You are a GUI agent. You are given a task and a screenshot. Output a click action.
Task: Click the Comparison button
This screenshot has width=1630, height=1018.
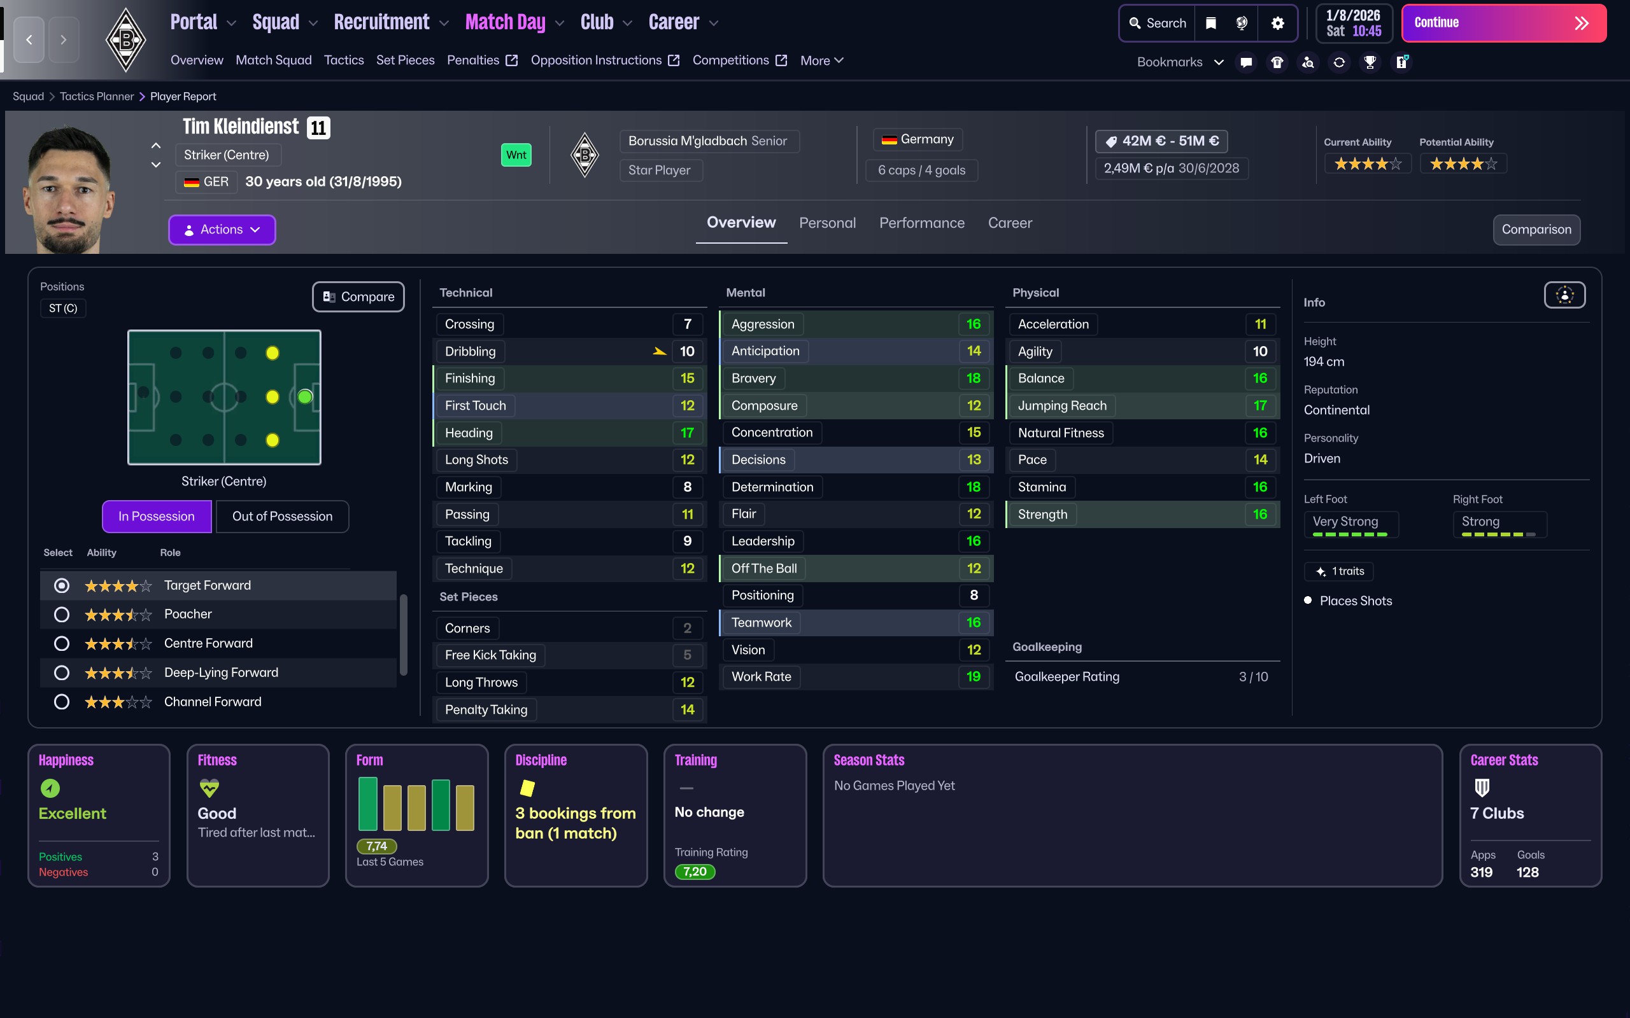1536,230
